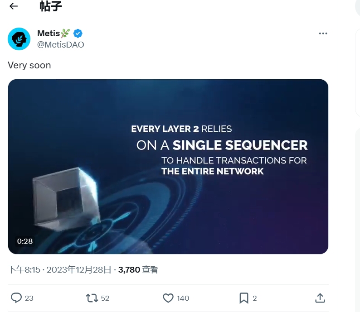Click the 0:28 video duration label
Image resolution: width=360 pixels, height=312 pixels.
(25, 241)
